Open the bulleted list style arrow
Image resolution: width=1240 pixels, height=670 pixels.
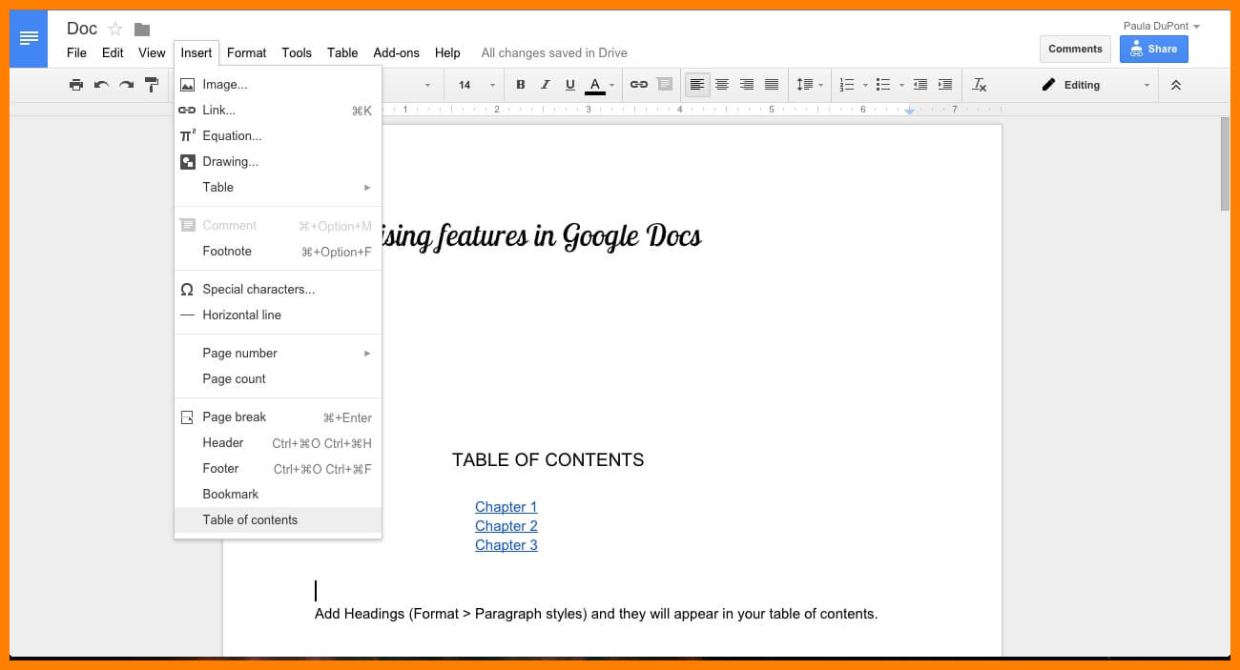(x=901, y=85)
